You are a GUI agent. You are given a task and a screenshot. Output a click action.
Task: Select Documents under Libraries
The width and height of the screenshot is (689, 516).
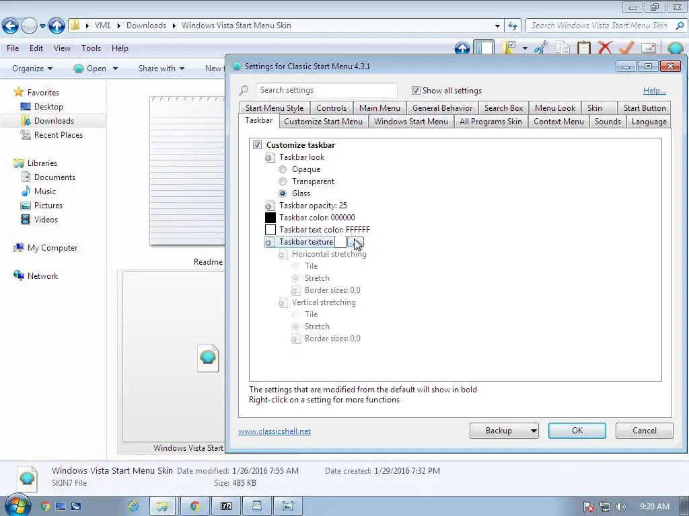pos(55,177)
